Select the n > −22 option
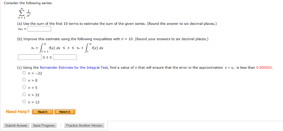The image size is (283, 131). coord(24,73)
